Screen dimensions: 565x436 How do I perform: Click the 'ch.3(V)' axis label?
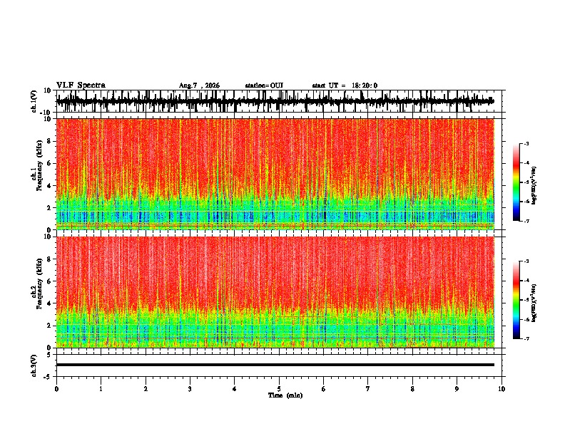point(34,365)
